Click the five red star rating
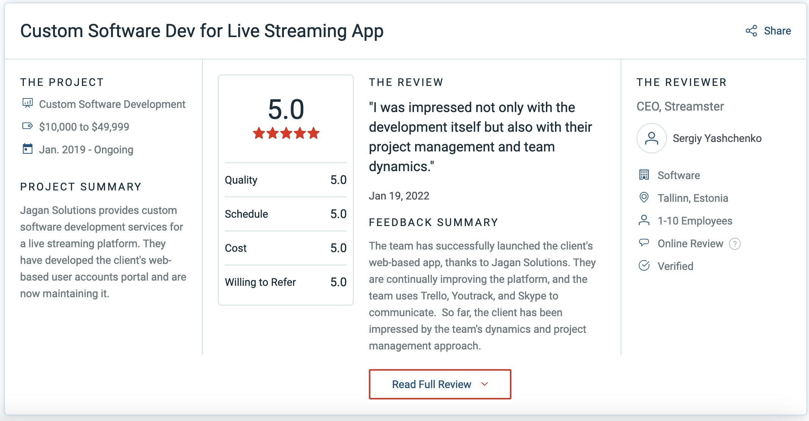The height and width of the screenshot is (421, 809). click(286, 133)
